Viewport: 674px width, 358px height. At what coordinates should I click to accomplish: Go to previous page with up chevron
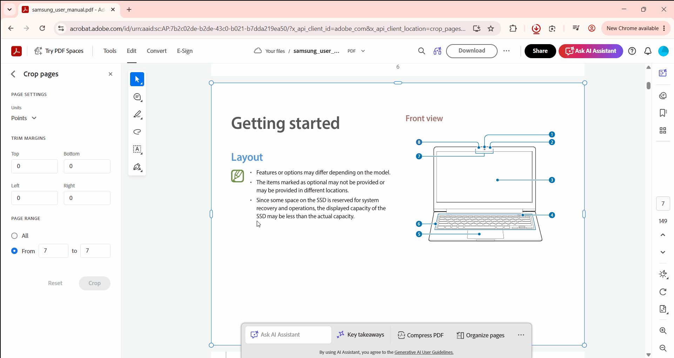pyautogui.click(x=663, y=235)
